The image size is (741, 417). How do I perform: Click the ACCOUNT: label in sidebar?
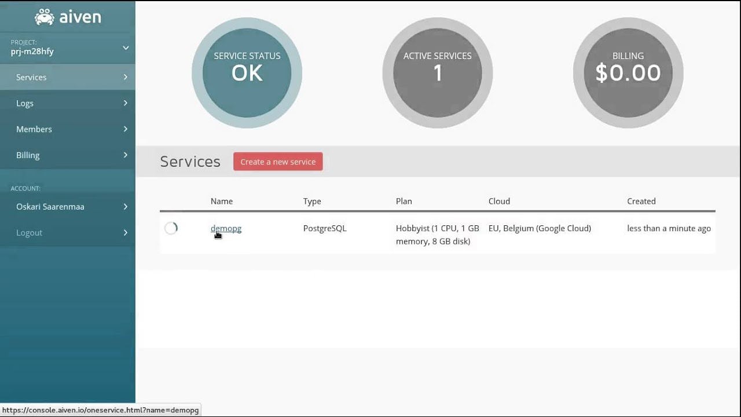pos(25,188)
